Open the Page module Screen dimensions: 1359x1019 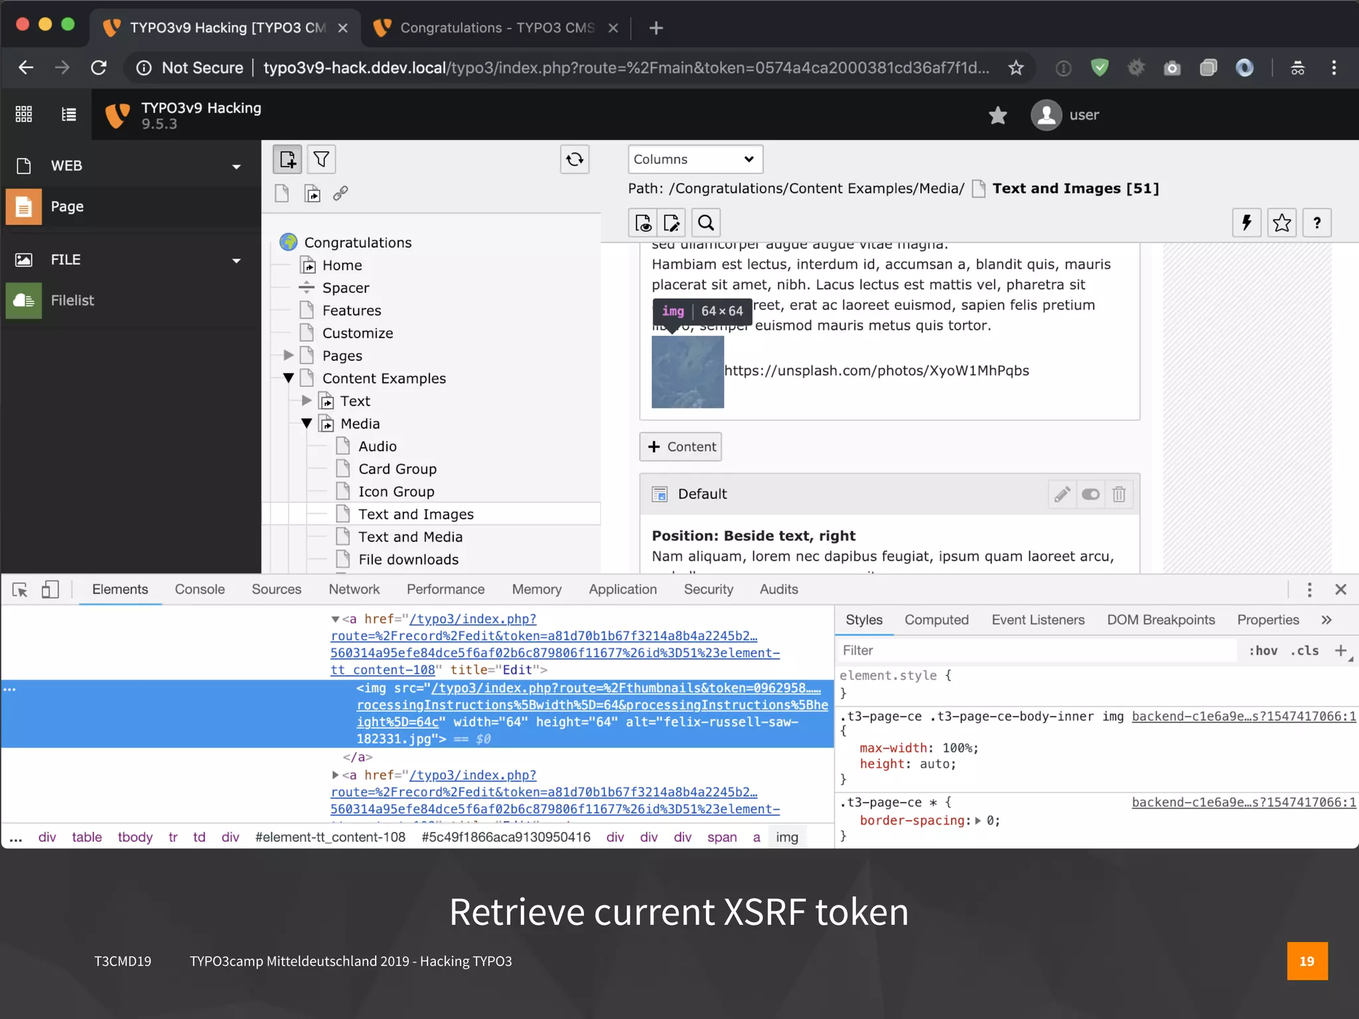coord(131,206)
